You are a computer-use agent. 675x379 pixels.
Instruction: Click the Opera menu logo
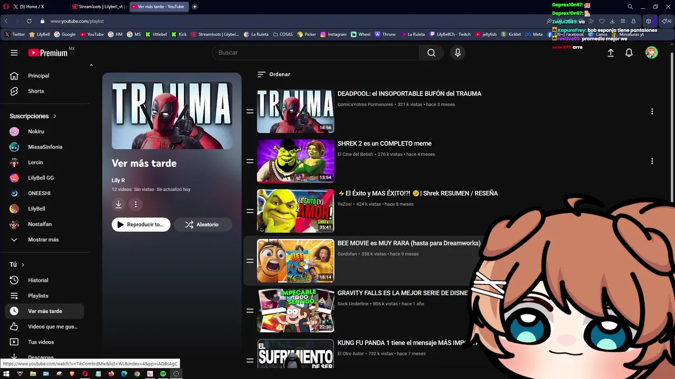coord(6,7)
